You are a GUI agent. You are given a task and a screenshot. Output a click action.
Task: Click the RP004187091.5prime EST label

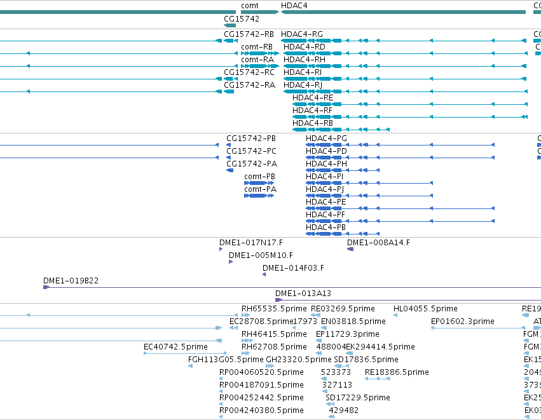[261, 386]
